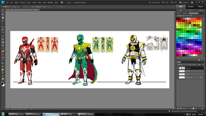Click the Redo button
Screen dimensions: 206x116
point(174,3)
